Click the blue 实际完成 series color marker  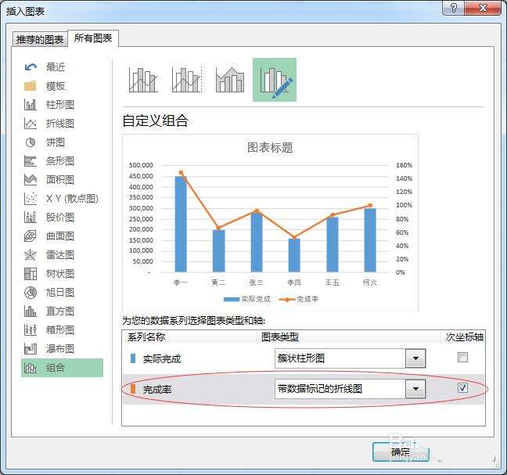click(132, 358)
